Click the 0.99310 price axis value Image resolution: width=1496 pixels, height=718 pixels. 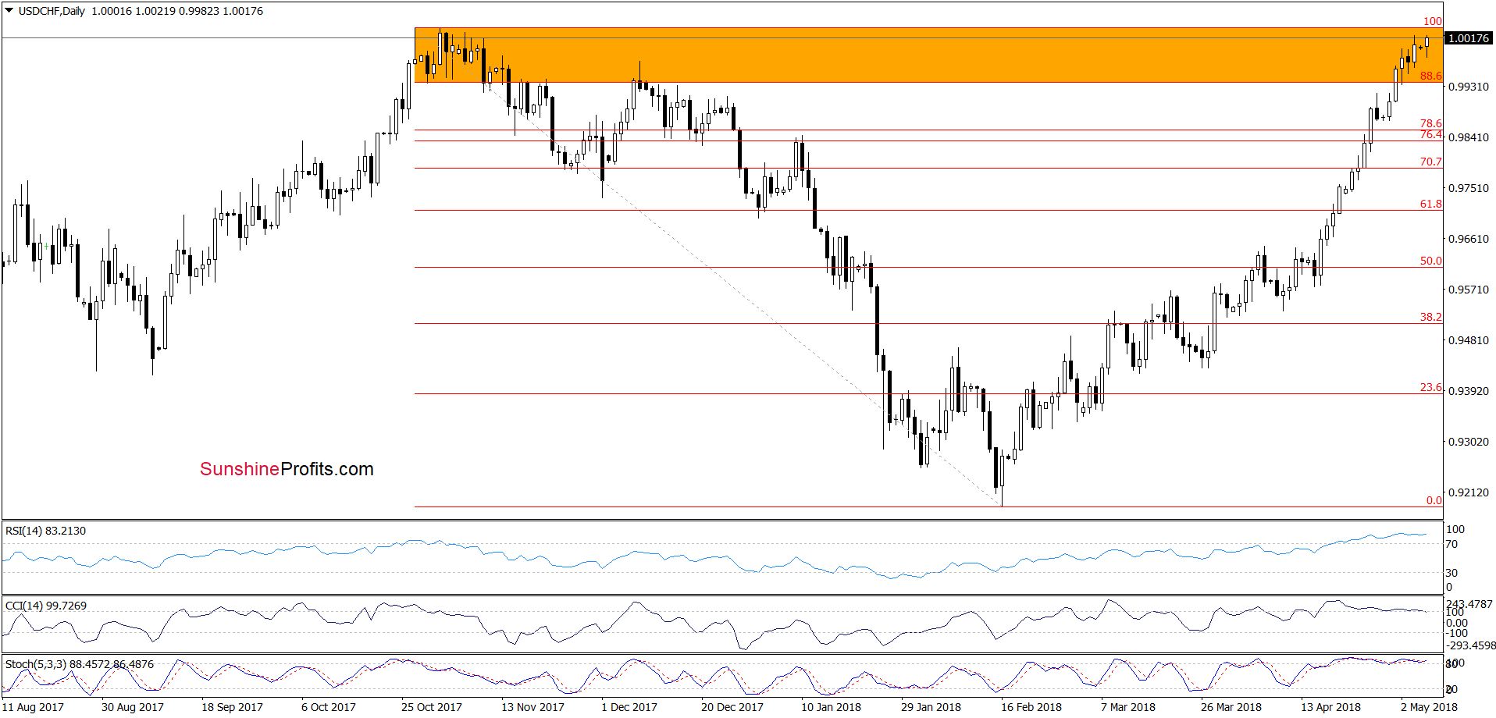(x=1469, y=87)
